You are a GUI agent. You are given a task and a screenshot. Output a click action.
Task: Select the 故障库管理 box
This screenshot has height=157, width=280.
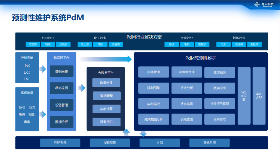point(187,72)
